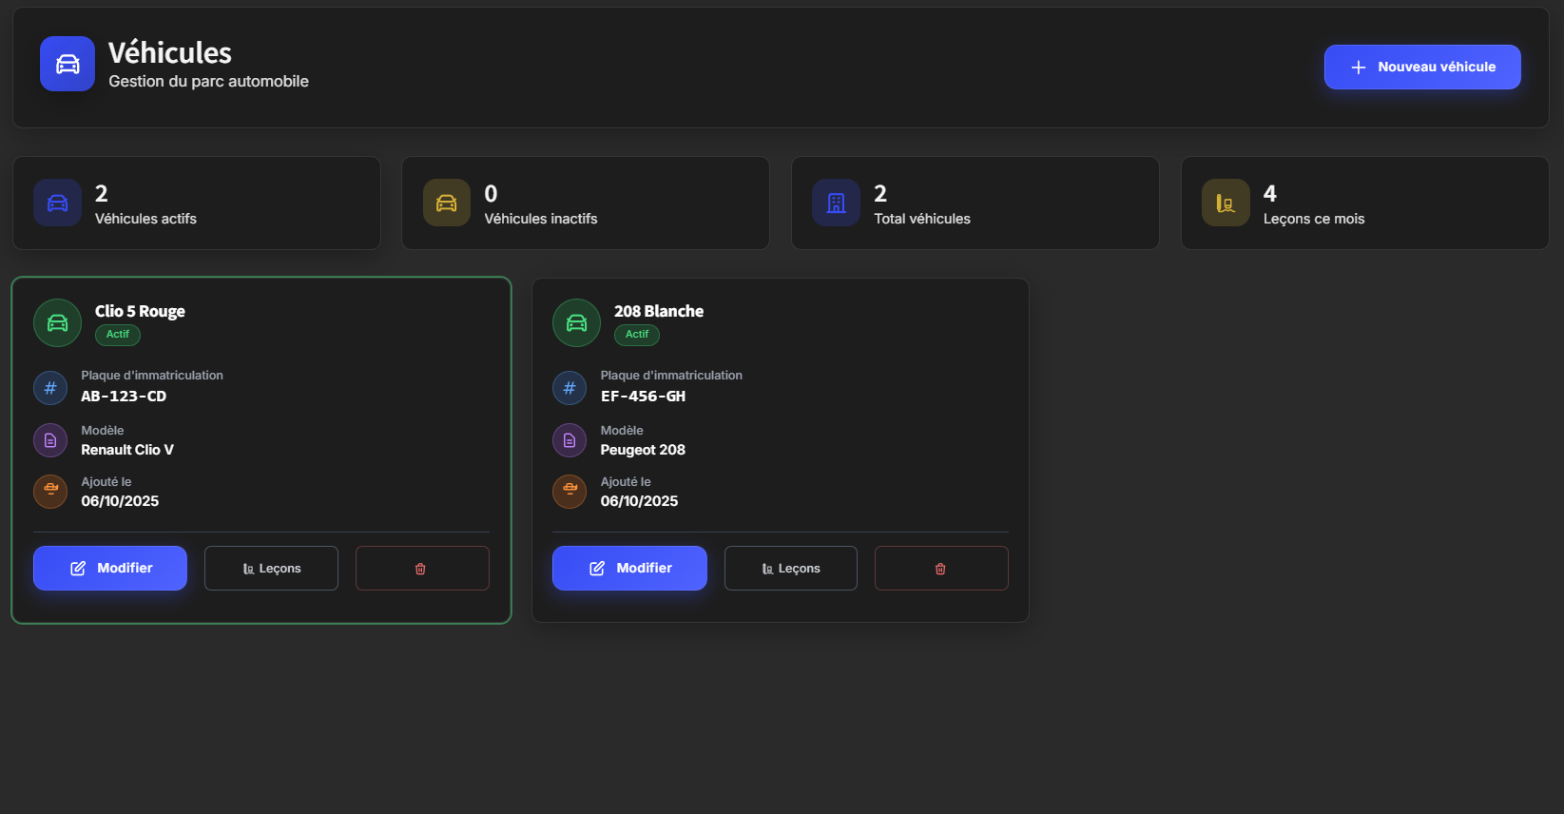Open Leçons for Clio 5 Rouge
The width and height of the screenshot is (1564, 814).
click(x=271, y=569)
